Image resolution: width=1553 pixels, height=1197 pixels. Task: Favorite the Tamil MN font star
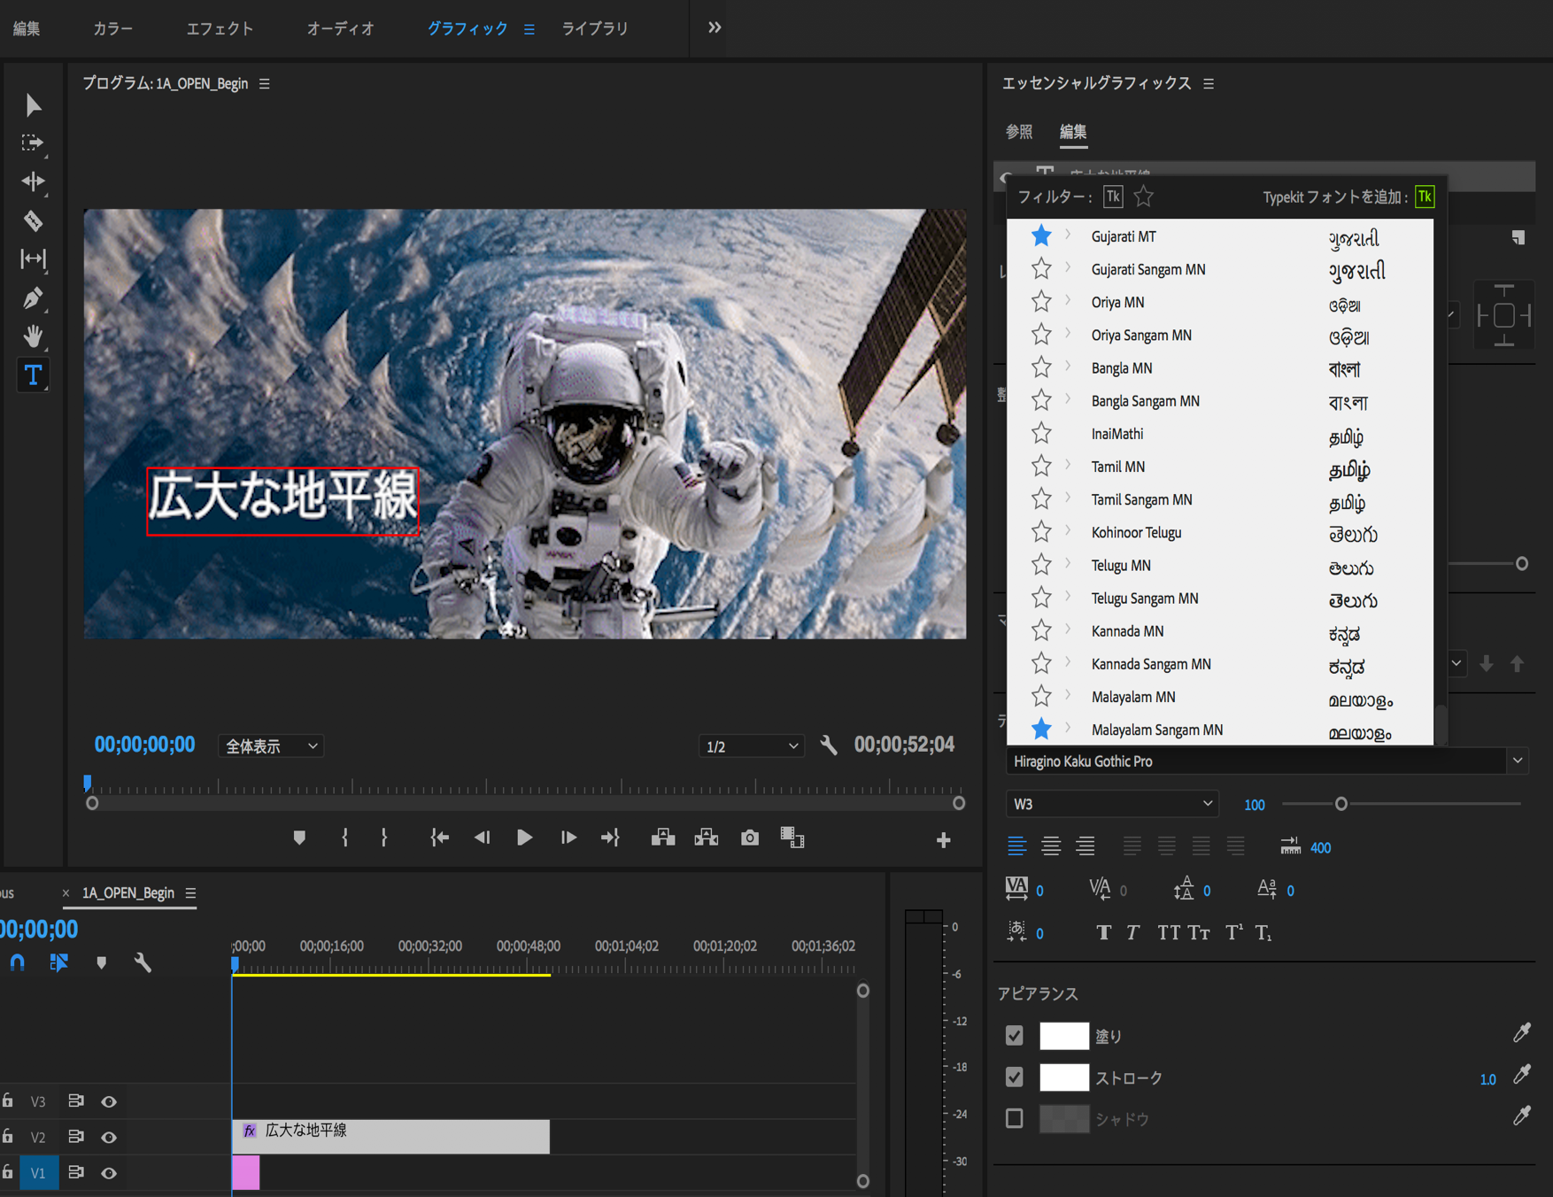click(x=1041, y=467)
